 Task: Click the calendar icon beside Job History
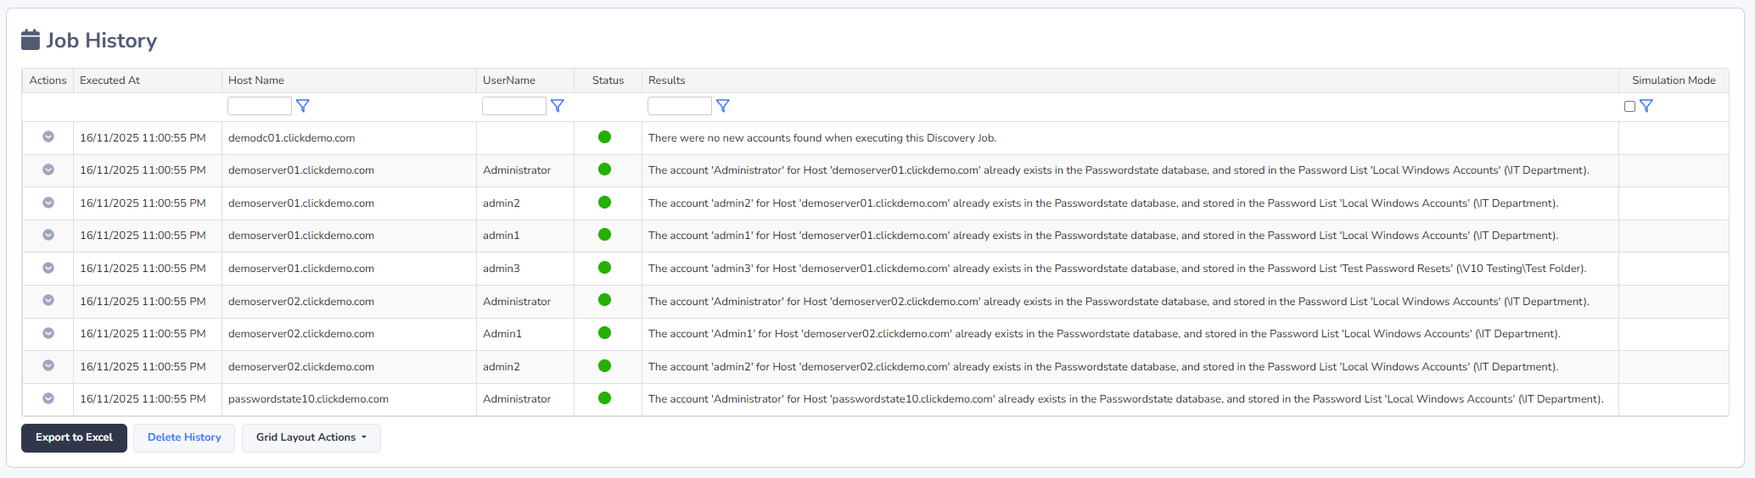point(31,40)
